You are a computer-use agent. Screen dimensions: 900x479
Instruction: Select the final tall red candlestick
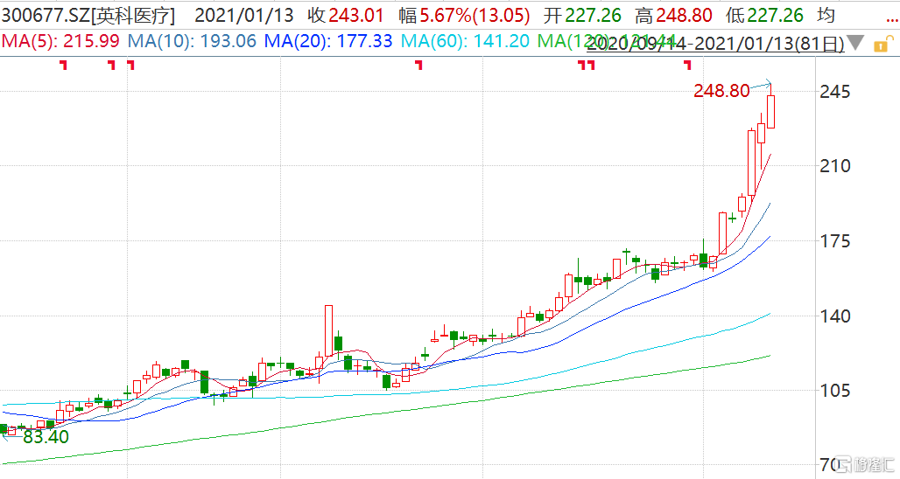tap(770, 112)
